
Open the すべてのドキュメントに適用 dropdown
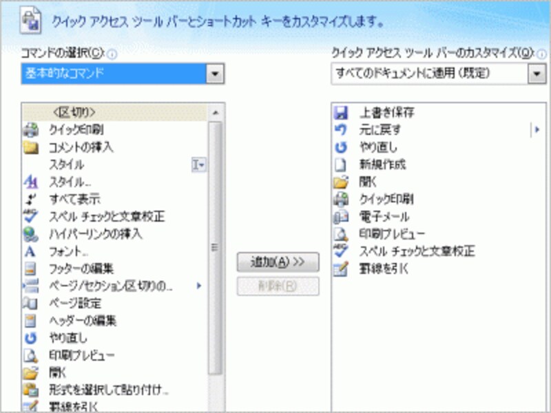coord(537,74)
